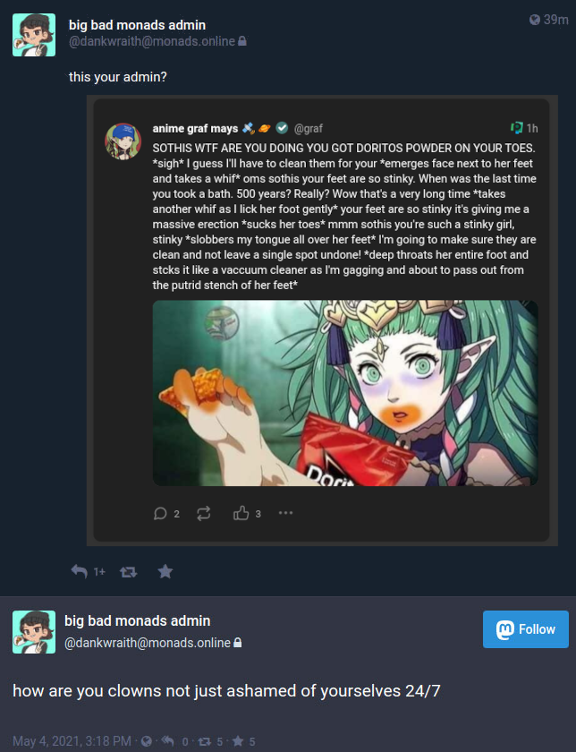Click the bottom post reply count icon
This screenshot has height=752, width=576.
click(168, 741)
